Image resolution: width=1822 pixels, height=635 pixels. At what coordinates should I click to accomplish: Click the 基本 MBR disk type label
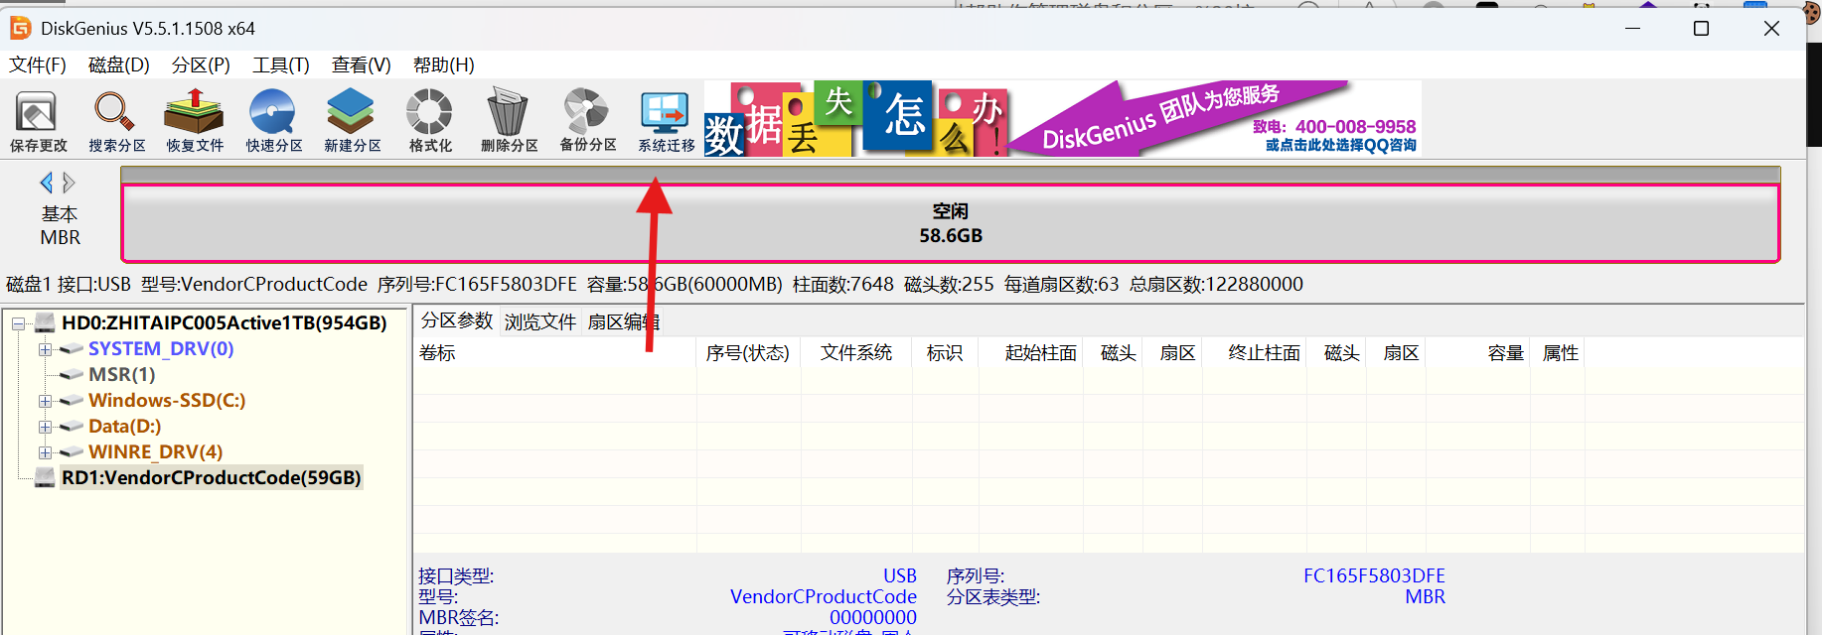[x=60, y=226]
